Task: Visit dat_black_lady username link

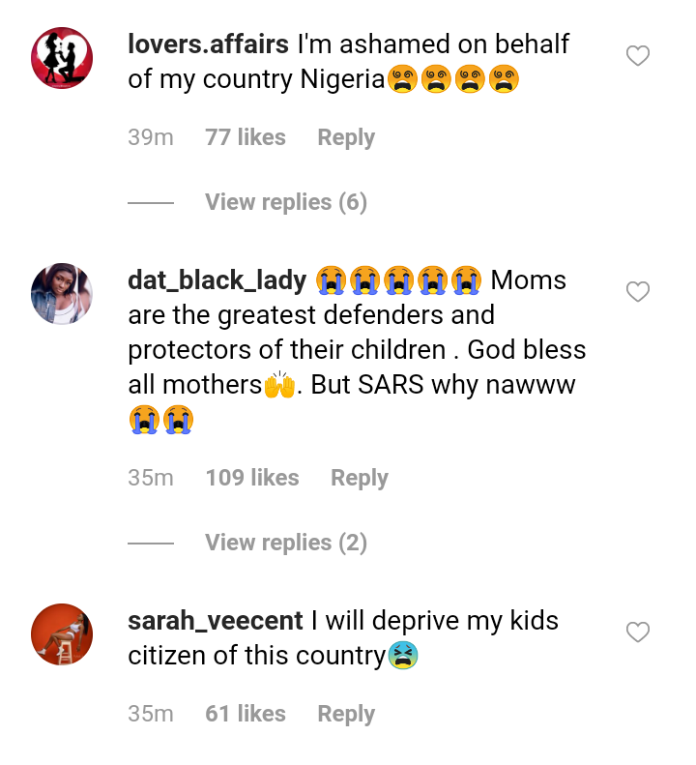Action: [217, 280]
